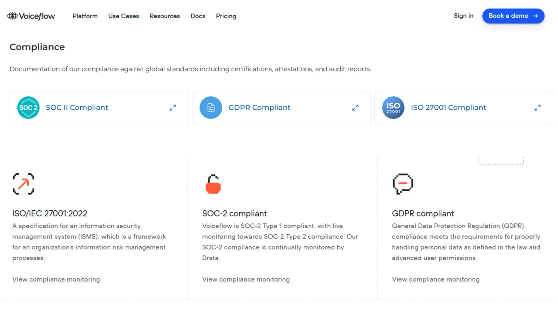Expand the ISO 27001 Compliant card

tap(538, 108)
